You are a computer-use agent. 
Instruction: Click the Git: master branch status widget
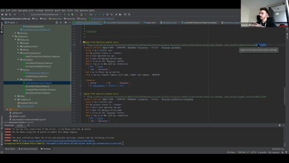[274, 153]
